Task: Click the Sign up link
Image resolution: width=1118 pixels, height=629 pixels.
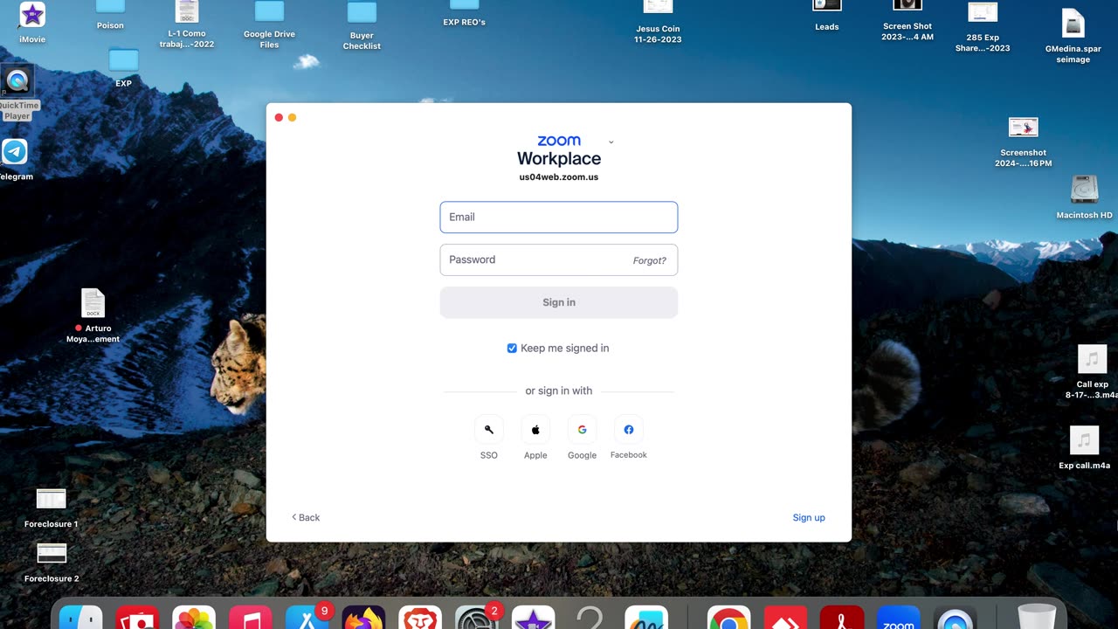Action: pyautogui.click(x=809, y=517)
